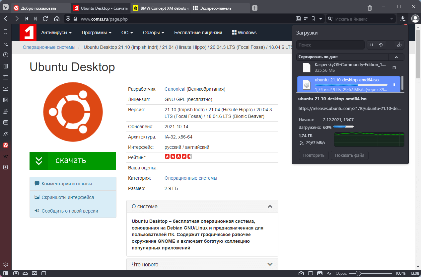Expand the Программы navigation menu
This screenshot has width=421, height=277.
point(97,33)
